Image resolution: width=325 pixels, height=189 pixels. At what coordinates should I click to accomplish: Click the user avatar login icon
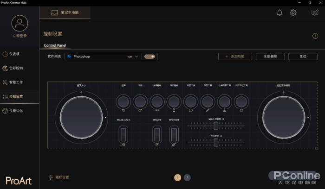(19, 23)
